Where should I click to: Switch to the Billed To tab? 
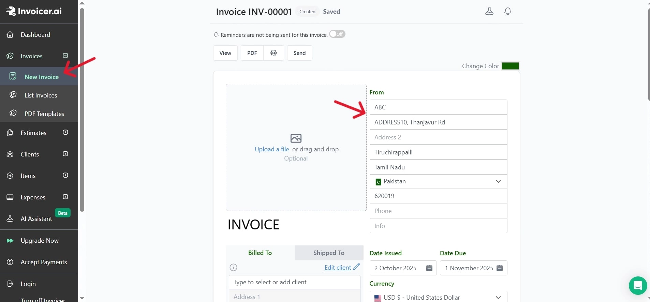(260, 253)
